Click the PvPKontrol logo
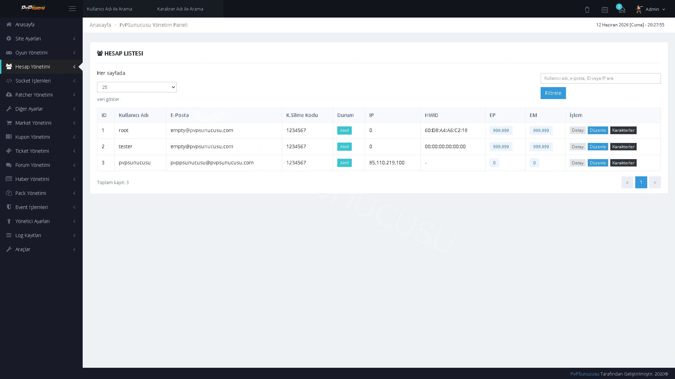 point(33,8)
